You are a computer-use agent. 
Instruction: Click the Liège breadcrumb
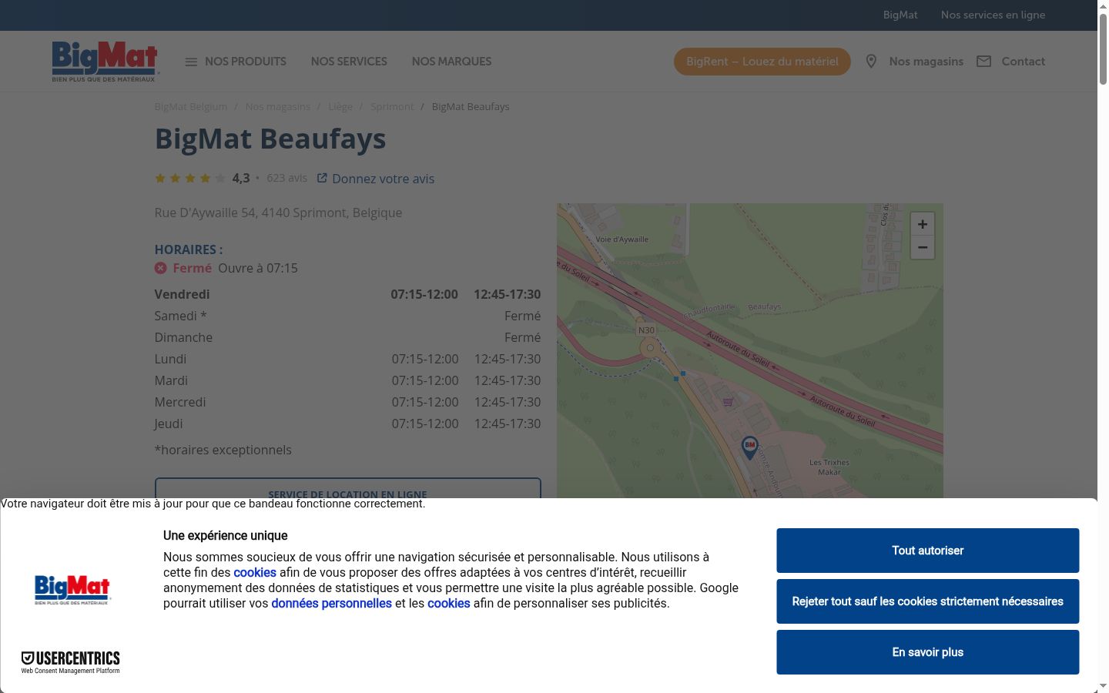click(340, 106)
